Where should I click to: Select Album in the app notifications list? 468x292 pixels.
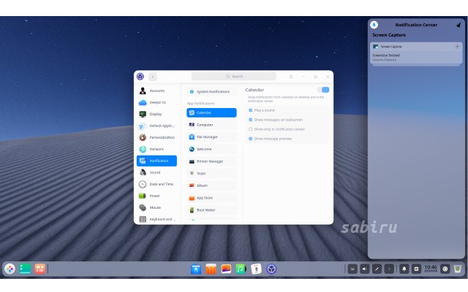[x=211, y=185]
